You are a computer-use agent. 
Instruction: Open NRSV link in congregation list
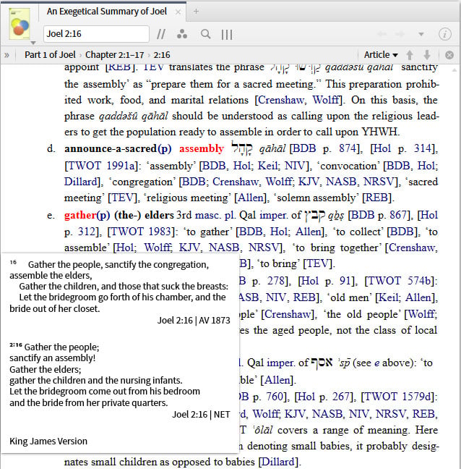(379, 182)
